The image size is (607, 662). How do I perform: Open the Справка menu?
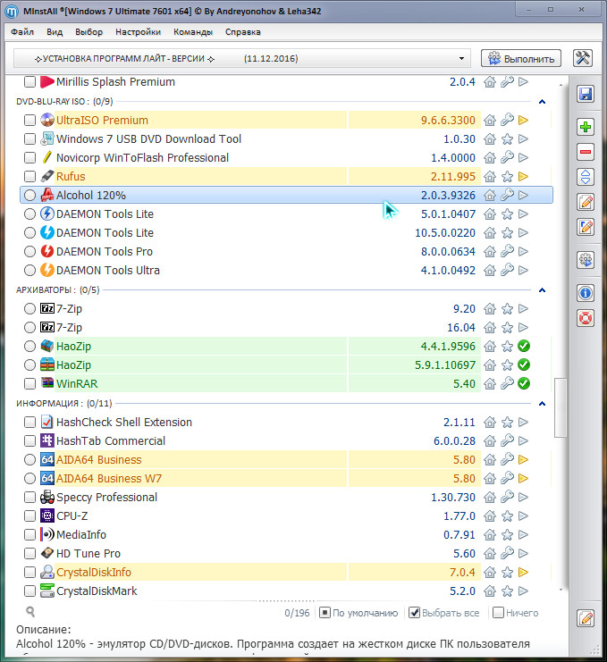(x=242, y=32)
